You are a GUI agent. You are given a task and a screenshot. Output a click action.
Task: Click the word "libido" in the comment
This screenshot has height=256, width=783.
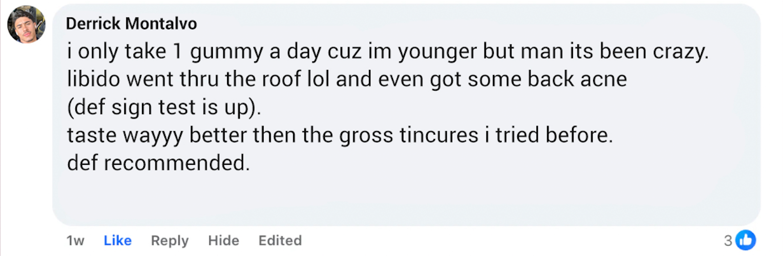pos(93,79)
